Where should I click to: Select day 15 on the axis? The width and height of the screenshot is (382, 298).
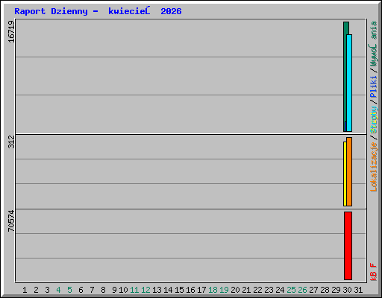click(x=179, y=290)
